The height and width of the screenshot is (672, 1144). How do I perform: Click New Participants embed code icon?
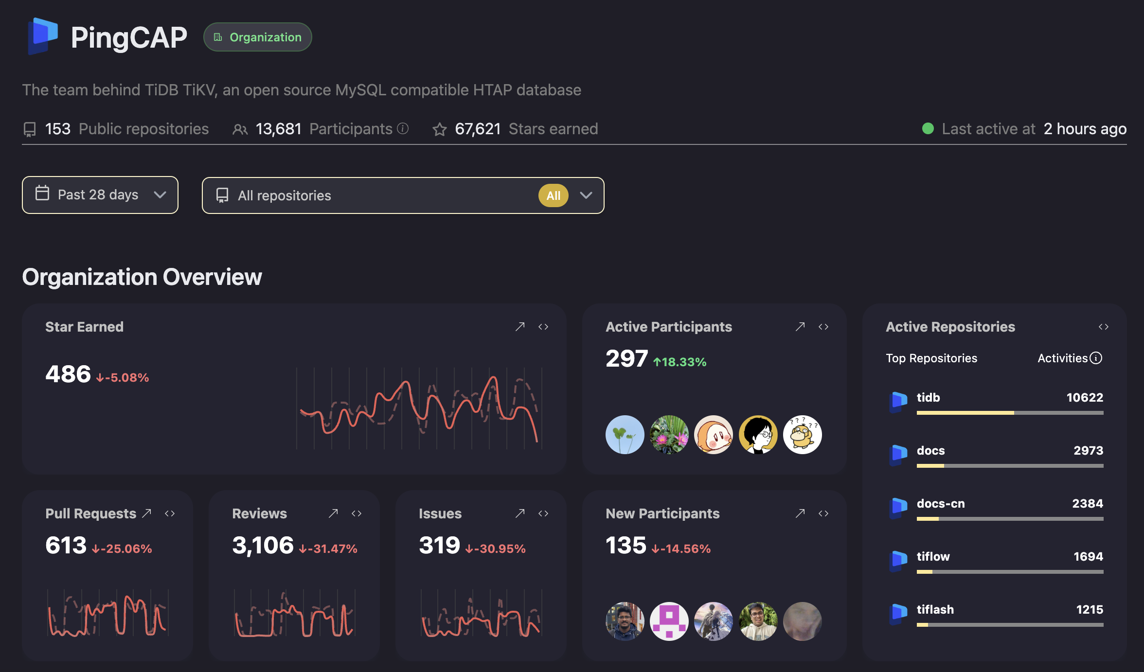(x=823, y=513)
